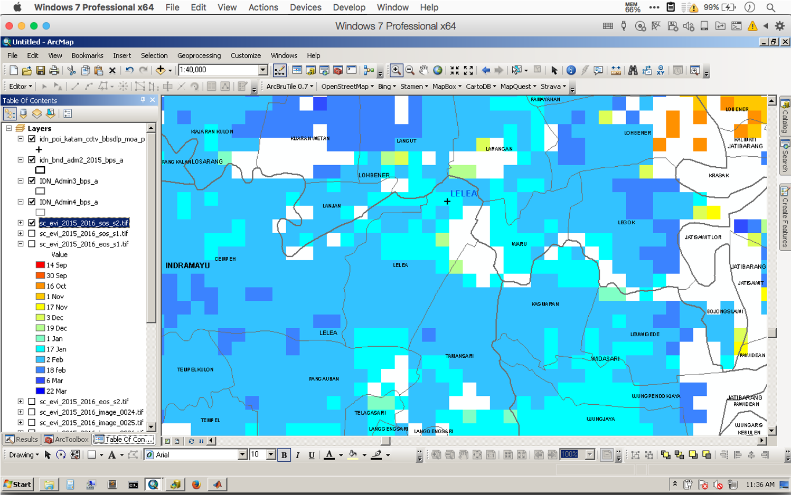
Task: Switch to the ArcToolbox tab
Action: 67,439
